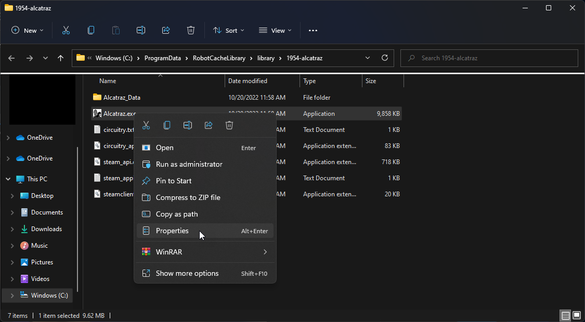Go forward with the forward arrow

click(30, 58)
